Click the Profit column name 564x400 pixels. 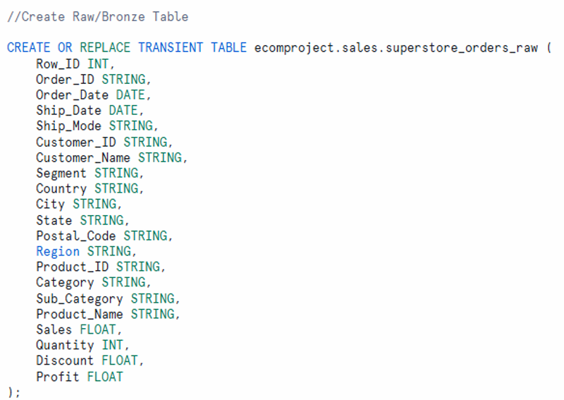click(58, 377)
